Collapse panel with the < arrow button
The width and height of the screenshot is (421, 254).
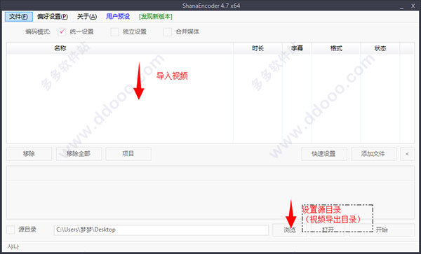tap(407, 154)
